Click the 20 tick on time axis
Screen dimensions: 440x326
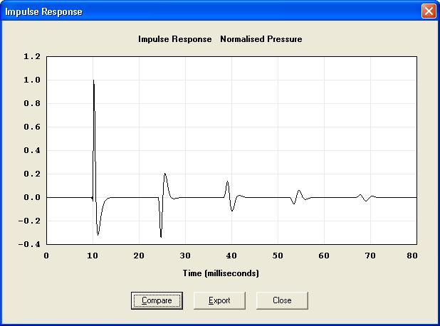click(139, 256)
